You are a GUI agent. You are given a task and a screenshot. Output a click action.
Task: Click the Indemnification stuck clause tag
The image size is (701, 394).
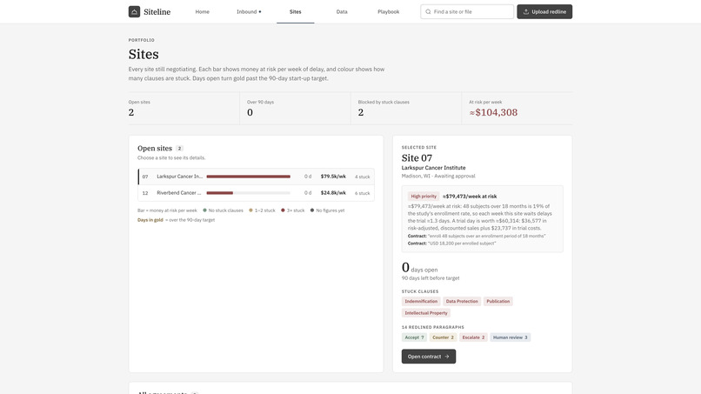[x=421, y=302]
